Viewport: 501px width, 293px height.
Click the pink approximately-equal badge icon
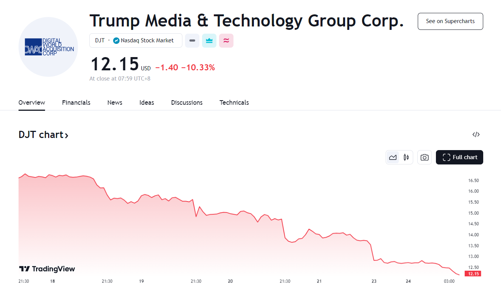226,40
